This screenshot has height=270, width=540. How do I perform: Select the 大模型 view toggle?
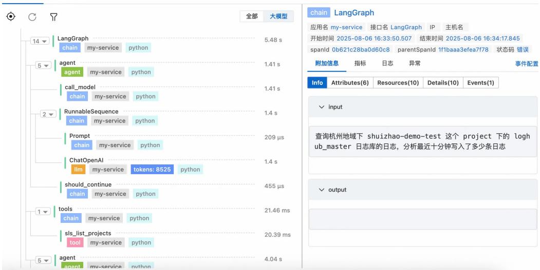coord(278,16)
